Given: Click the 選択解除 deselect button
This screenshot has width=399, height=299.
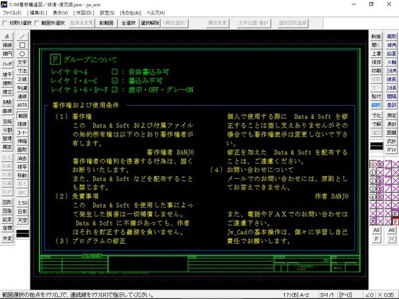Looking at the screenshot, I should 150,23.
